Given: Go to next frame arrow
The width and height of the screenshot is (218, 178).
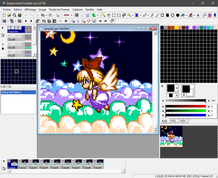Looking at the screenshot, I should (x=31, y=21).
